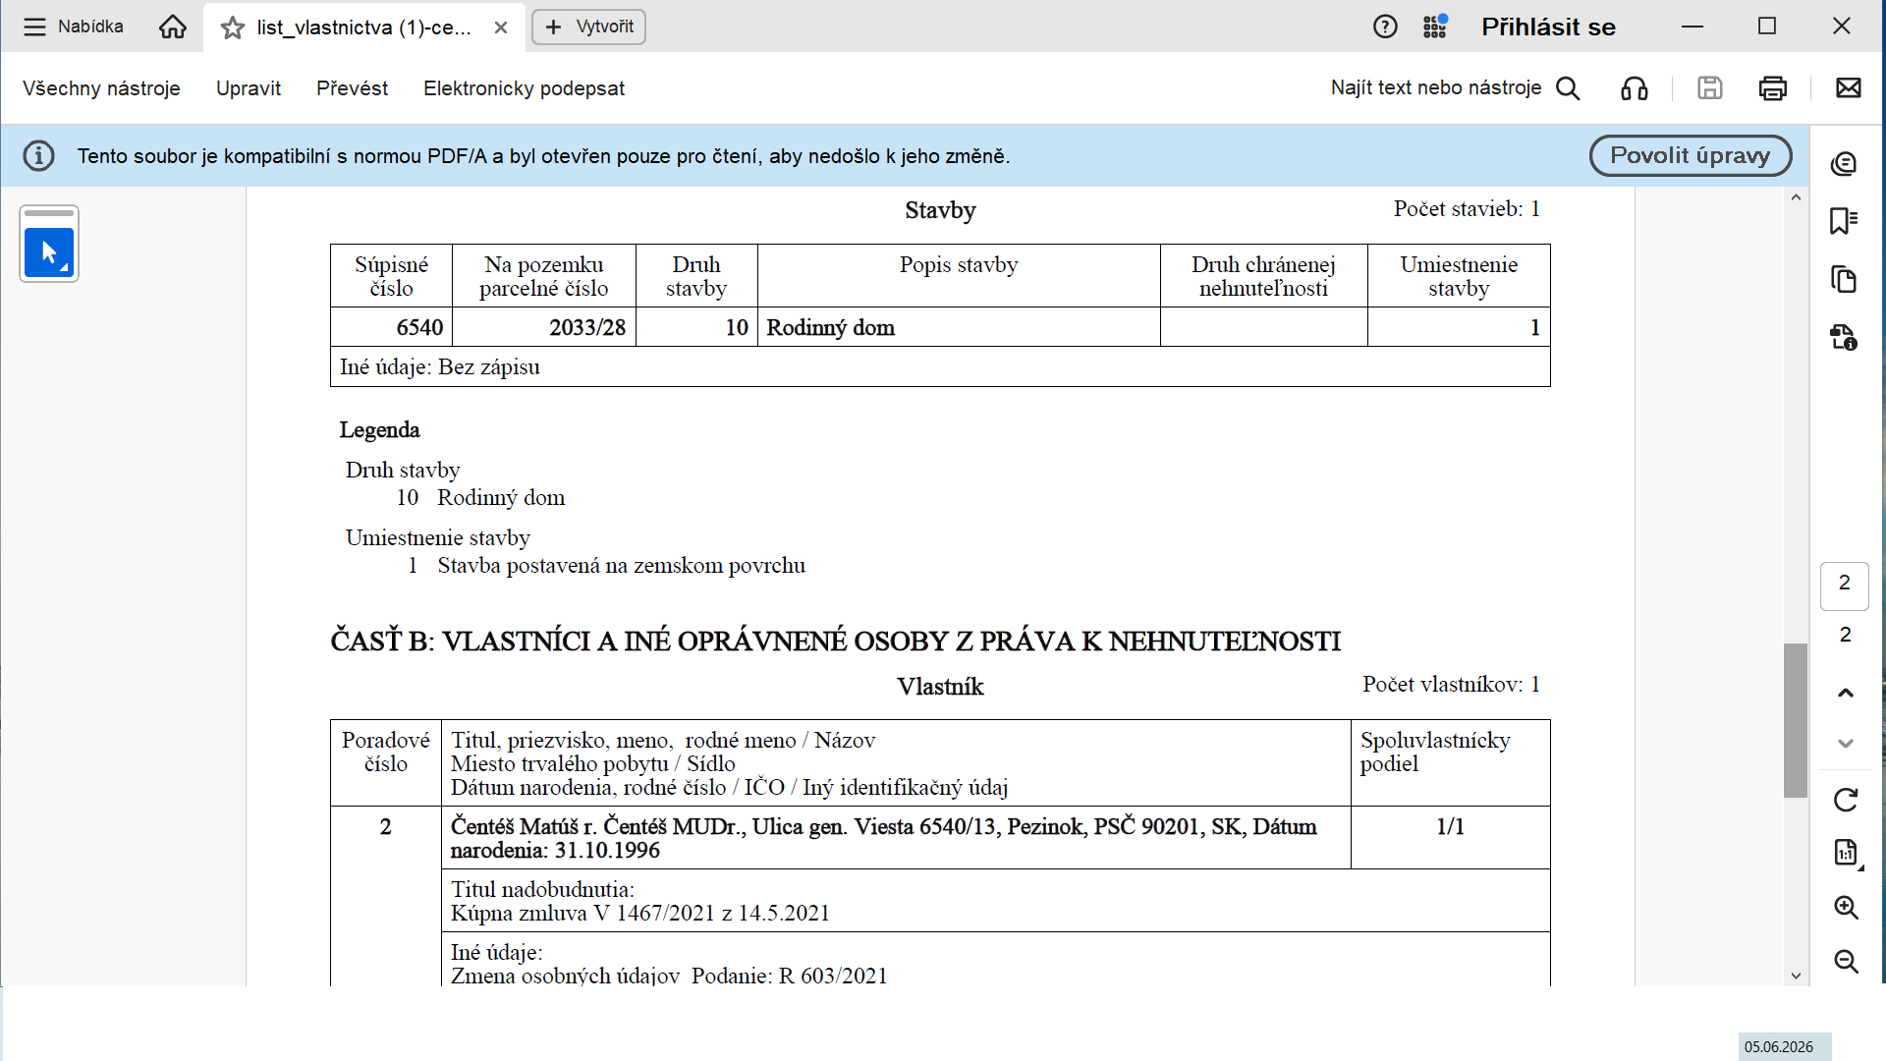Click Kúpna zmluva V 1467/2021 text
Image resolution: width=1886 pixels, height=1061 pixels.
click(639, 913)
